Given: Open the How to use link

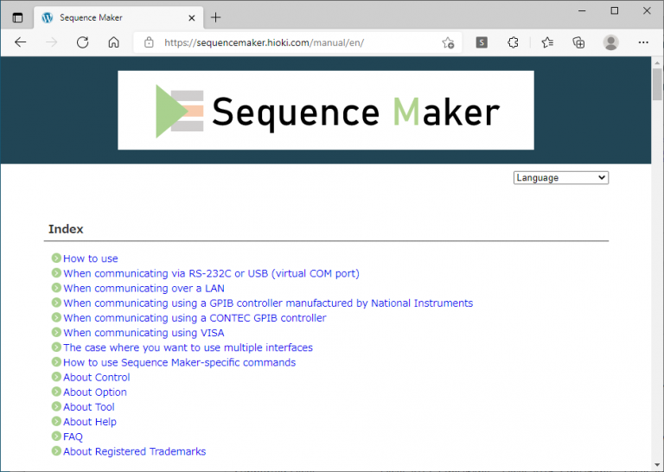Looking at the screenshot, I should pos(91,258).
